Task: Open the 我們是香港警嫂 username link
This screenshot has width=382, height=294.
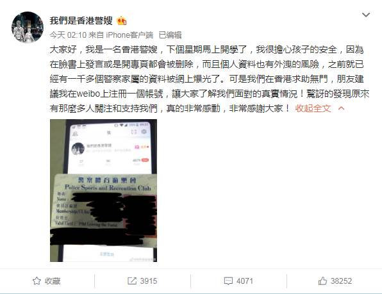Action: tap(81, 20)
